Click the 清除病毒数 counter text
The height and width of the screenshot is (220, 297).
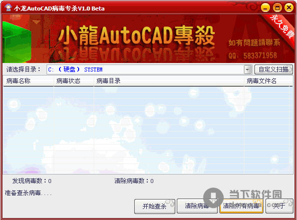[x=134, y=181]
